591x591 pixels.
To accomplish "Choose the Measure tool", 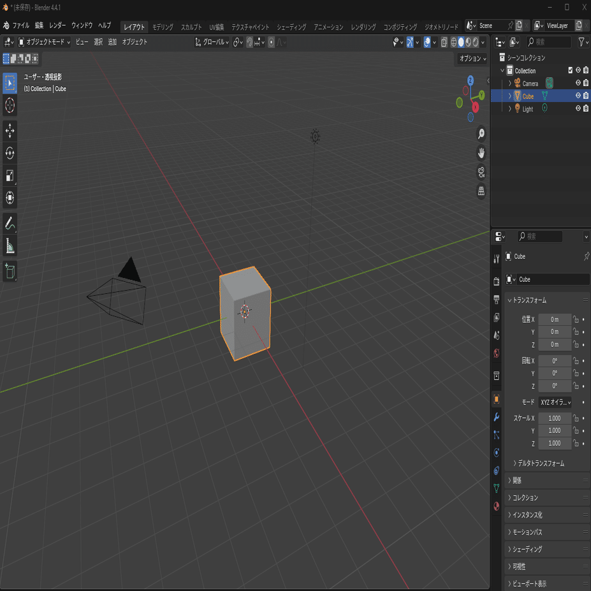I will pyautogui.click(x=10, y=246).
